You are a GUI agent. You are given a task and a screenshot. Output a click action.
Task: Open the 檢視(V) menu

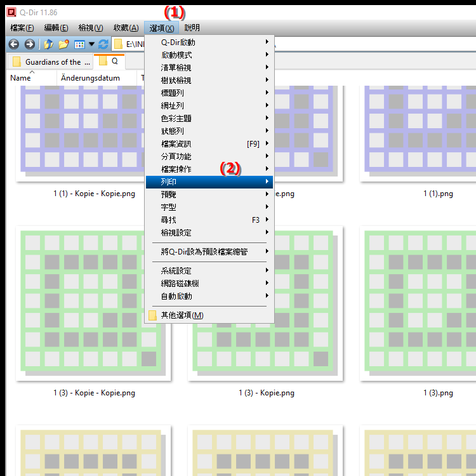91,28
